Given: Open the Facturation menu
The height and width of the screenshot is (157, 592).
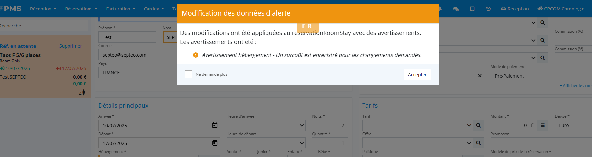Looking at the screenshot, I should coord(120,9).
